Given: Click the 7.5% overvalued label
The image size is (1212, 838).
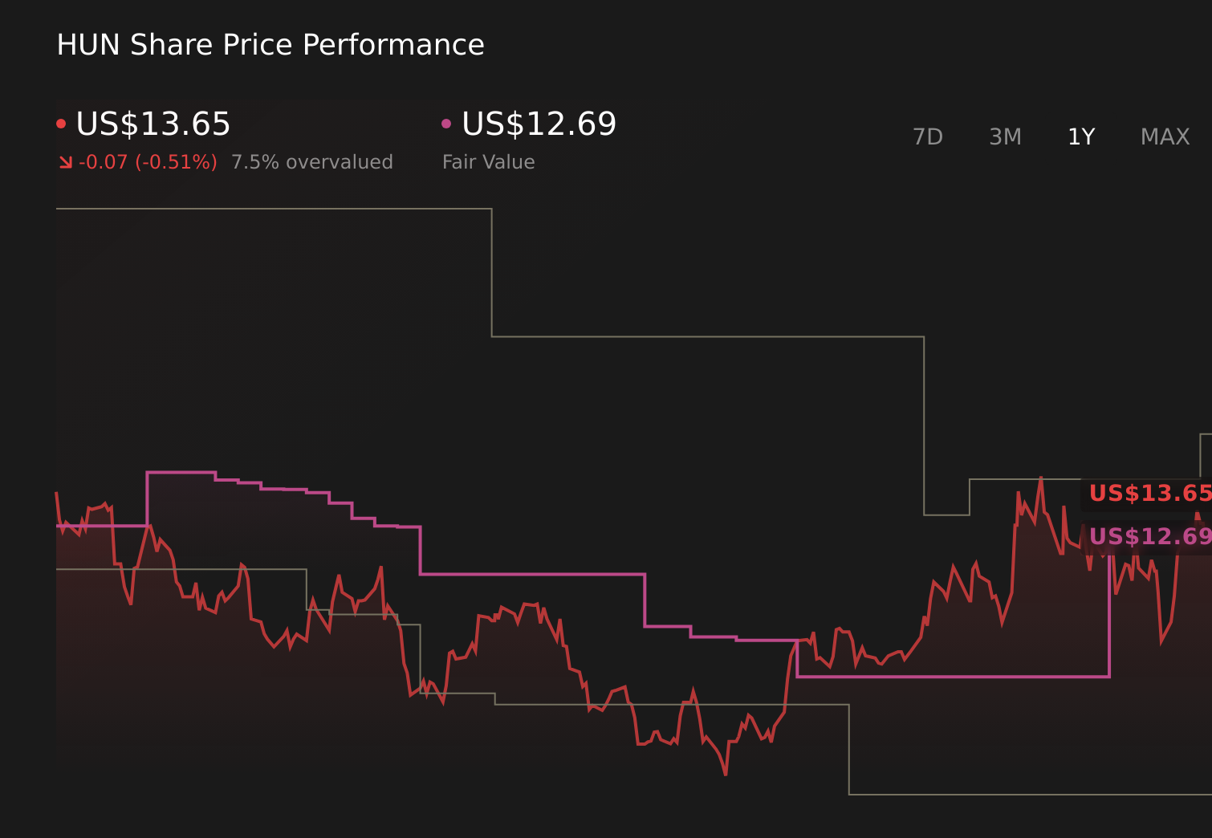Looking at the screenshot, I should click(x=311, y=161).
